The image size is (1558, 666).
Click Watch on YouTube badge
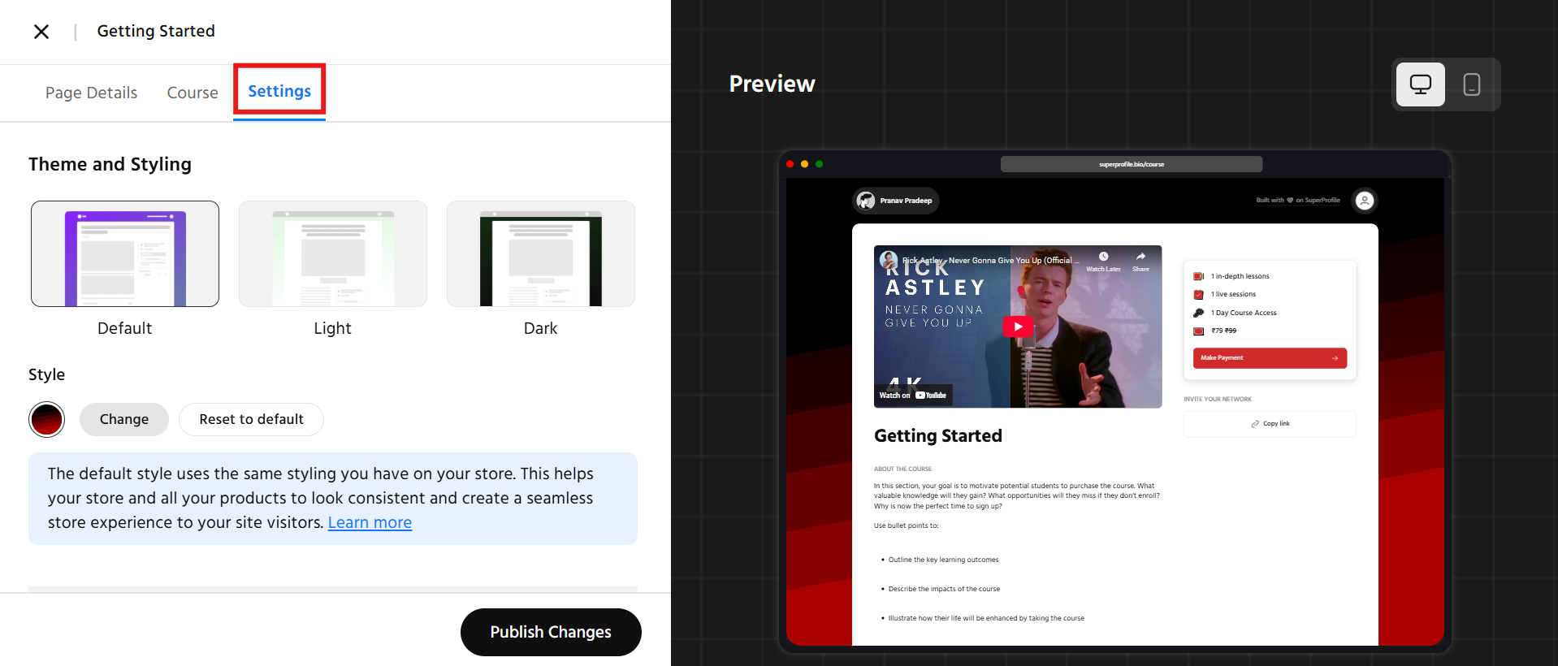point(913,396)
